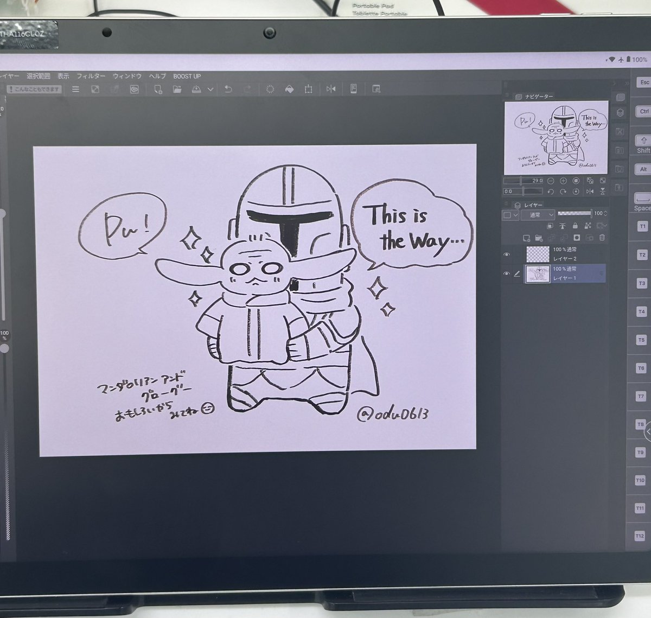
Task: Reset view rotation in the Navigator
Action: pos(576,192)
